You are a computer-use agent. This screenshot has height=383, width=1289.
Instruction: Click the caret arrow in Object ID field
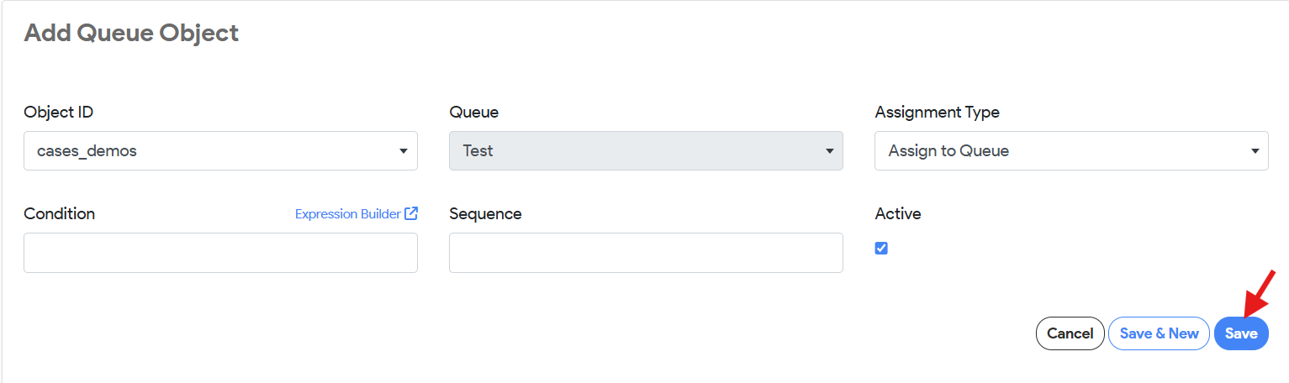[403, 152]
